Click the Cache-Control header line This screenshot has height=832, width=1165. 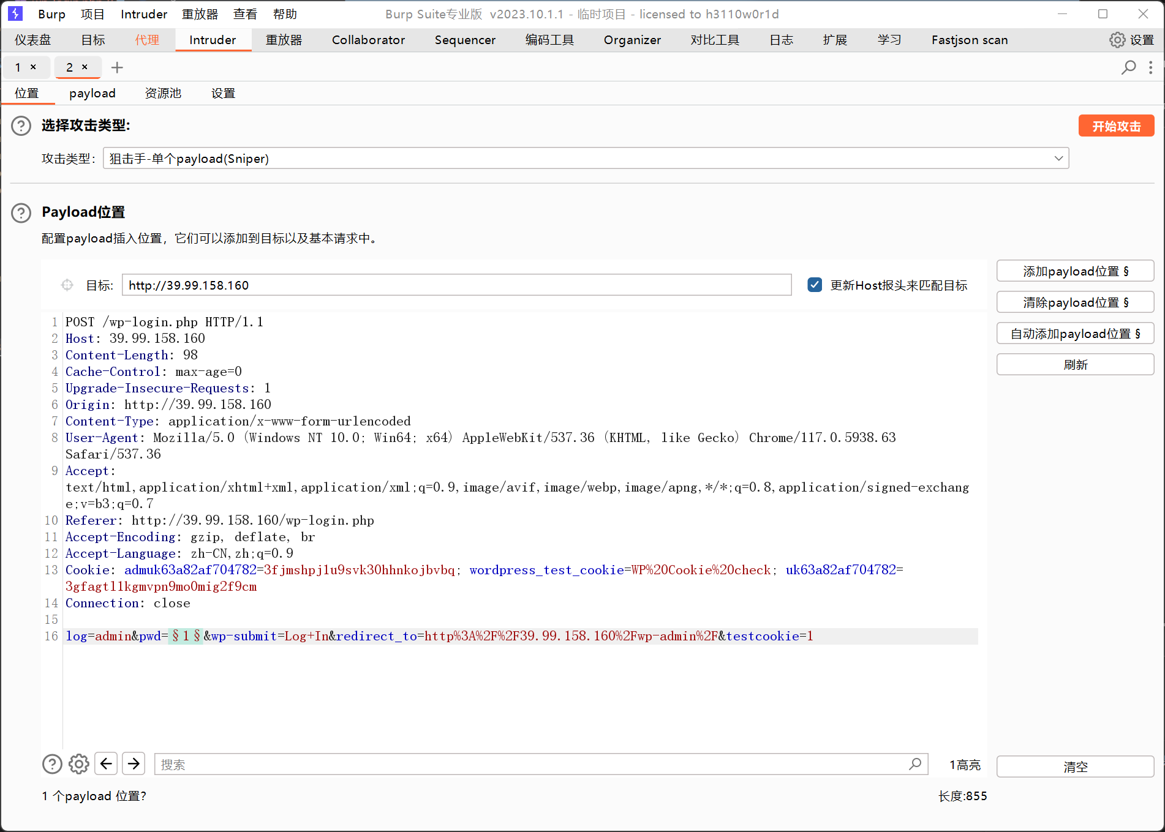154,372
